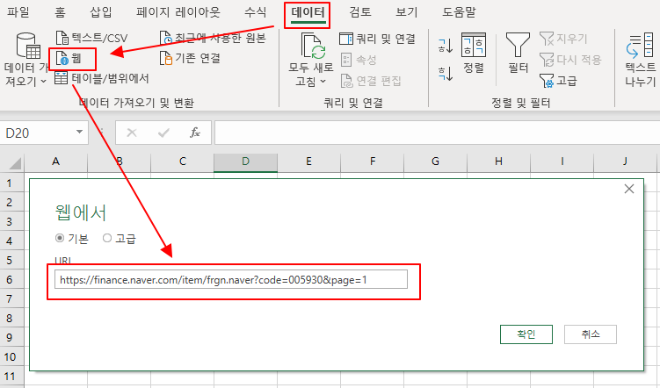
Task: Select column A header
Action: click(55, 162)
